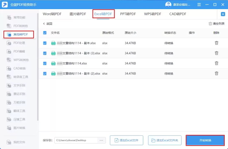
Task: Click the 34.47KB size of 副本 (3).xlsx
Action: click(x=130, y=53)
